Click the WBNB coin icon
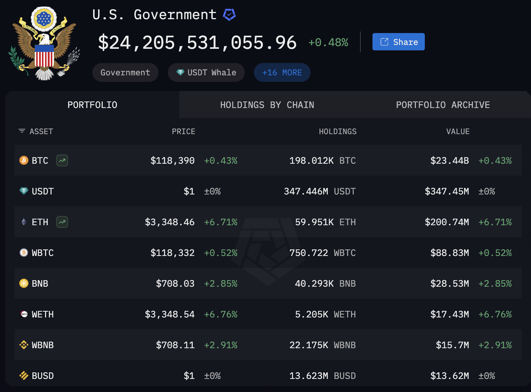The width and height of the screenshot is (531, 392). click(24, 345)
